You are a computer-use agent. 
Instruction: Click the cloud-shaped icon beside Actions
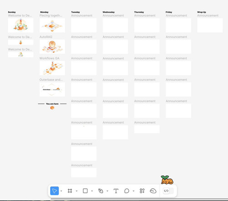[153, 191]
